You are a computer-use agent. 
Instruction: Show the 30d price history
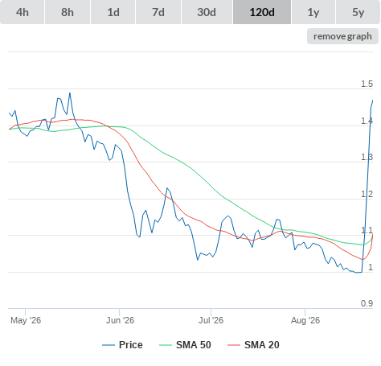tap(207, 12)
